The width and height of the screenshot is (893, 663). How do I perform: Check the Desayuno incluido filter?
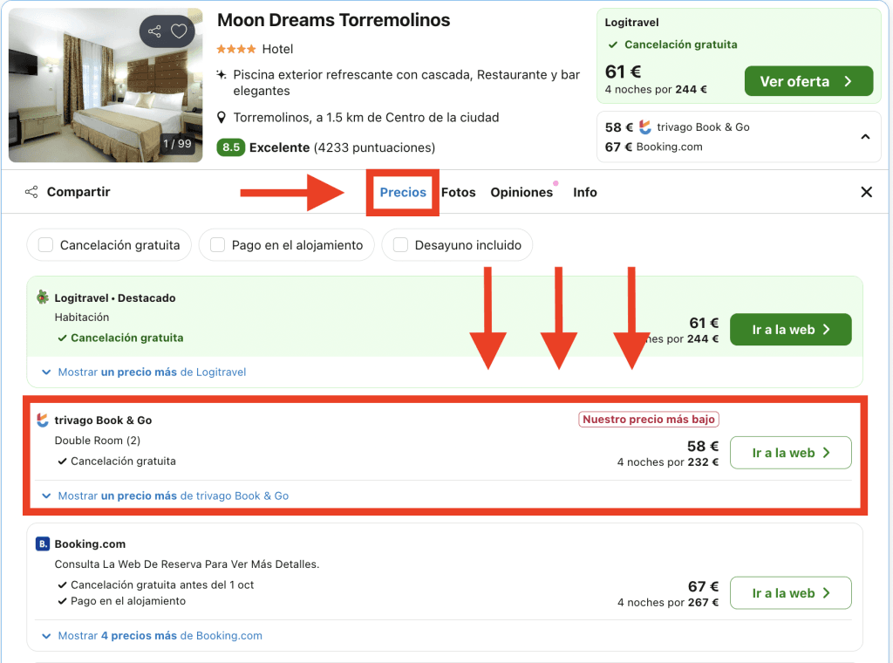coord(401,245)
